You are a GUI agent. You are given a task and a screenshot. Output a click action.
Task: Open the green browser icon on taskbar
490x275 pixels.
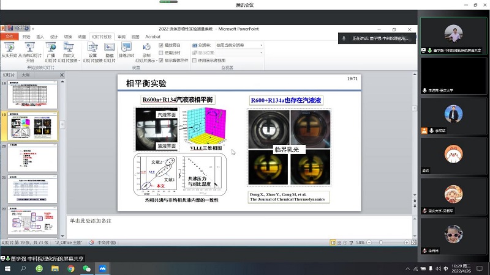[39, 268]
